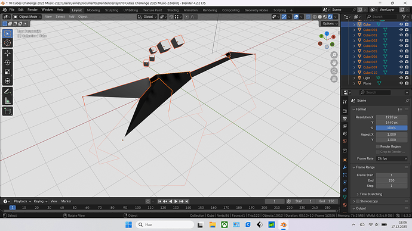Open the Render properties tab icon
This screenshot has height=231, width=412.
[345, 111]
